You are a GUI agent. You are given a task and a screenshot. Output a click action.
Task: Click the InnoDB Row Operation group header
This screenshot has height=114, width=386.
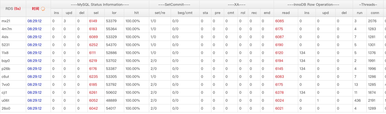pyautogui.click(x=313, y=5)
